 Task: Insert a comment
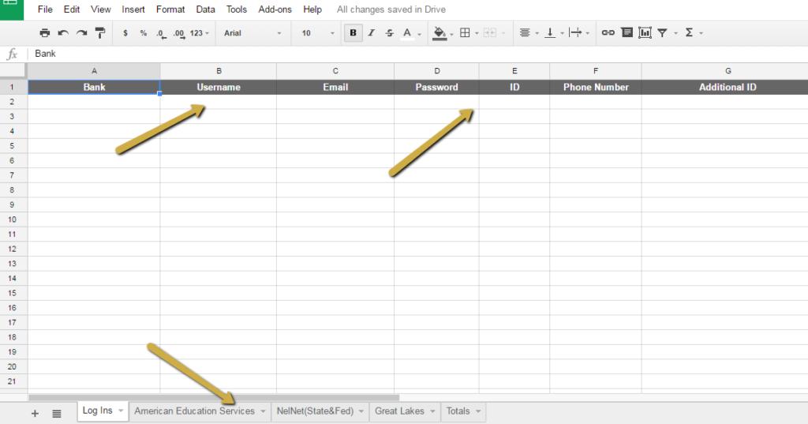coord(627,33)
